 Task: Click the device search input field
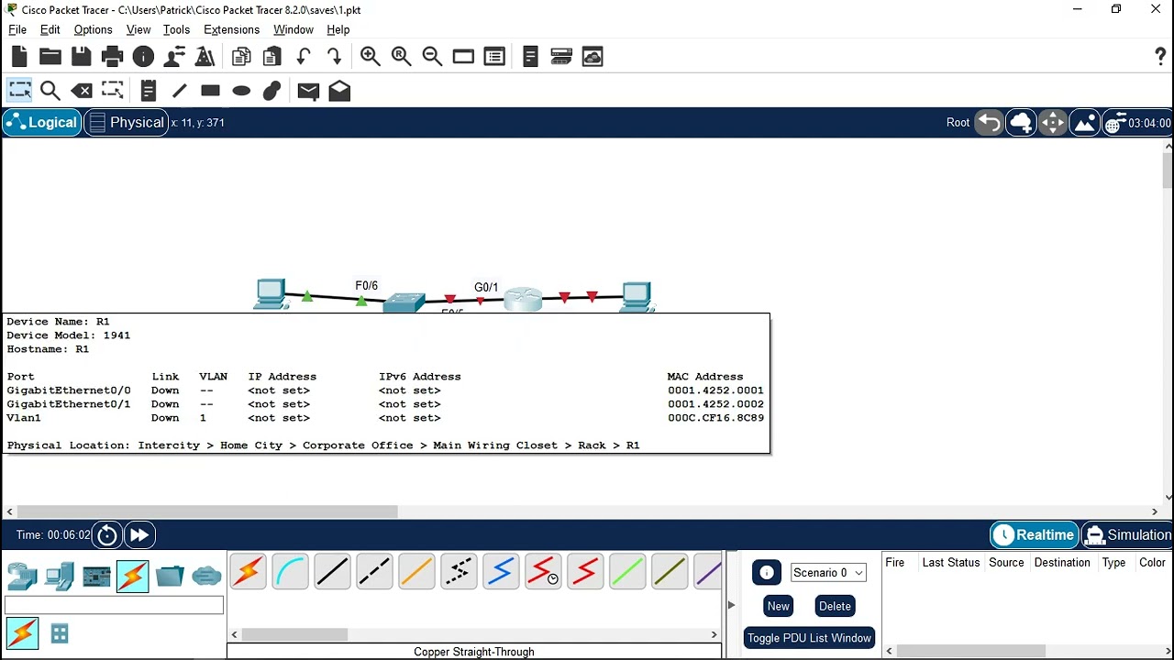[115, 605]
